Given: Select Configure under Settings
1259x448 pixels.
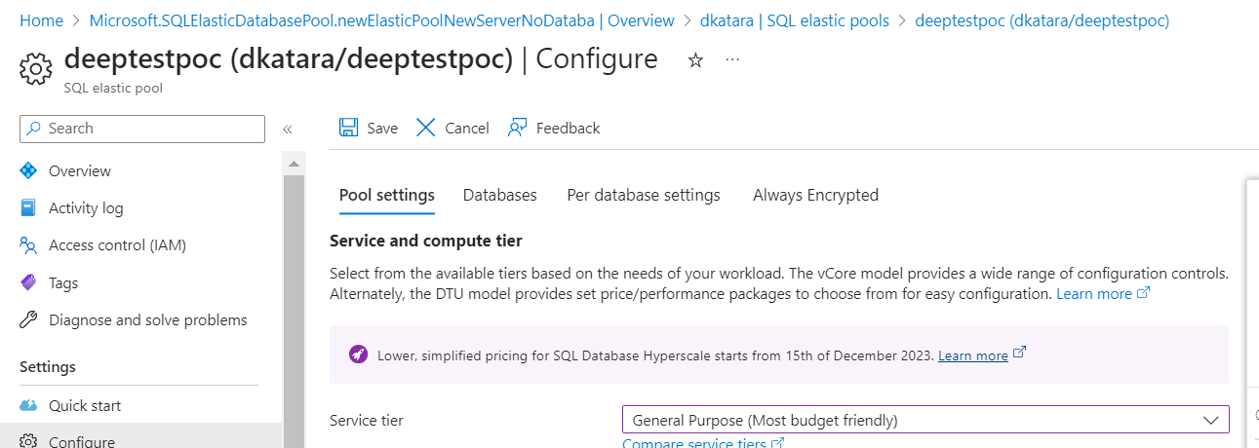Looking at the screenshot, I should coord(82,441).
